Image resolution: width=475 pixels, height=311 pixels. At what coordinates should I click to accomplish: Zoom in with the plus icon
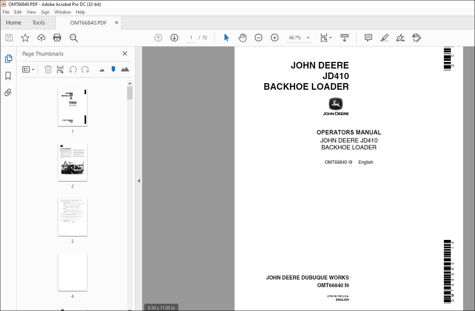coord(275,38)
